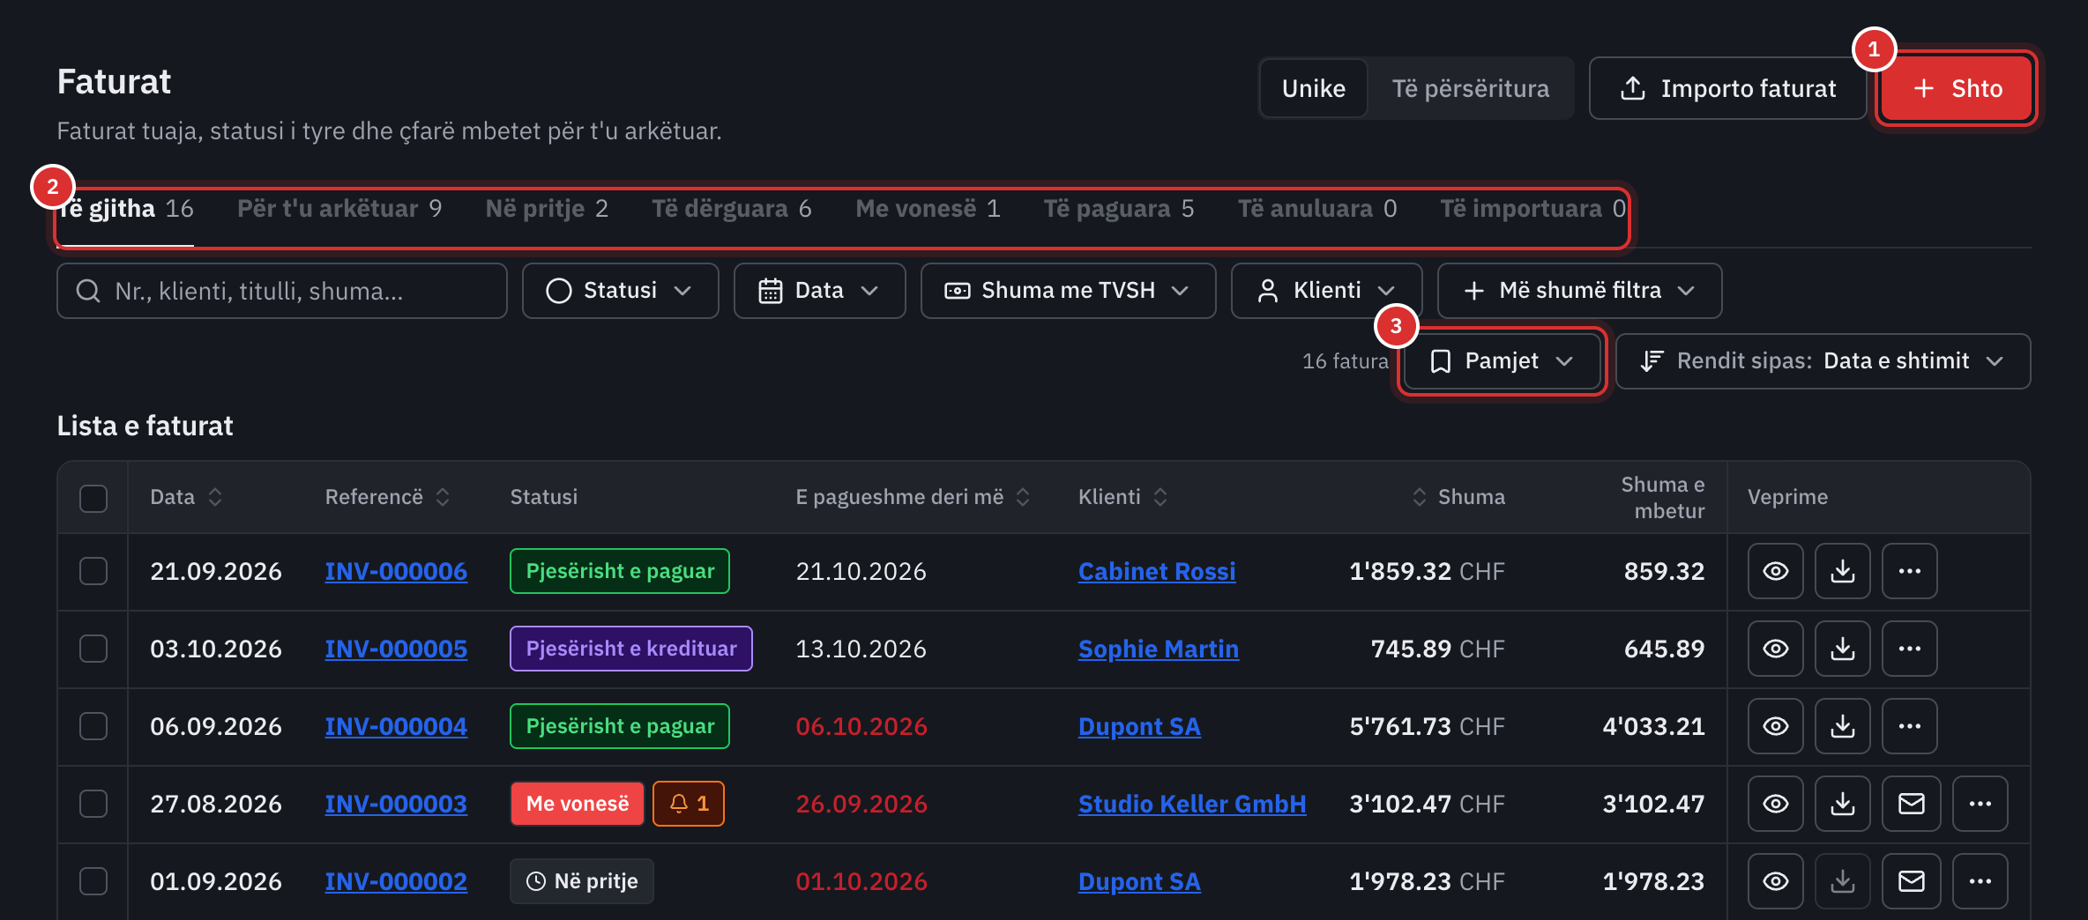2088x920 pixels.
Task: Open the Pamjet views dropdown
Action: 1502,361
